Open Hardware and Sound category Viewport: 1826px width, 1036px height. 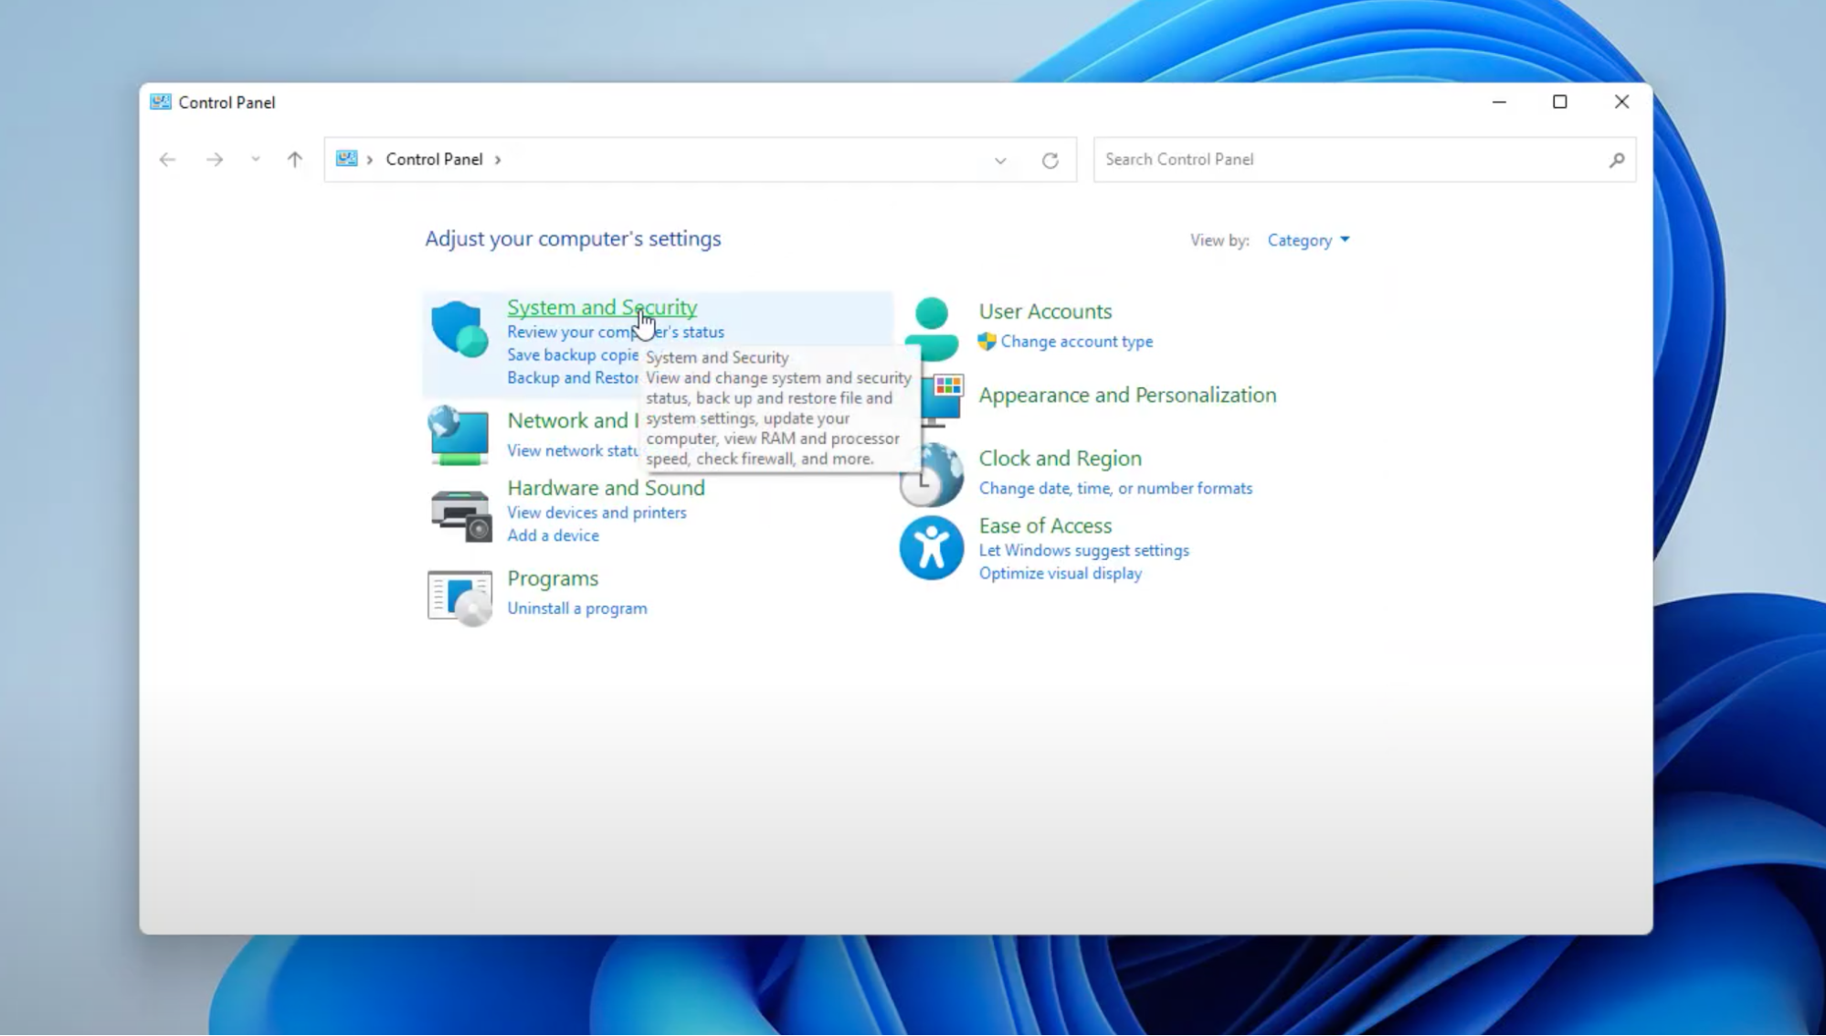pos(606,488)
